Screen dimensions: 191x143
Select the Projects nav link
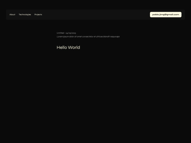click(38, 14)
